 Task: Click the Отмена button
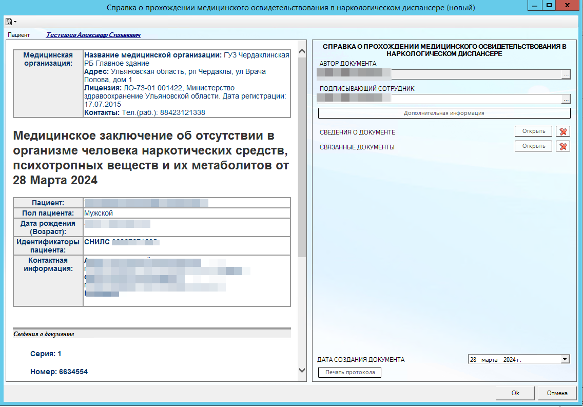click(x=557, y=393)
